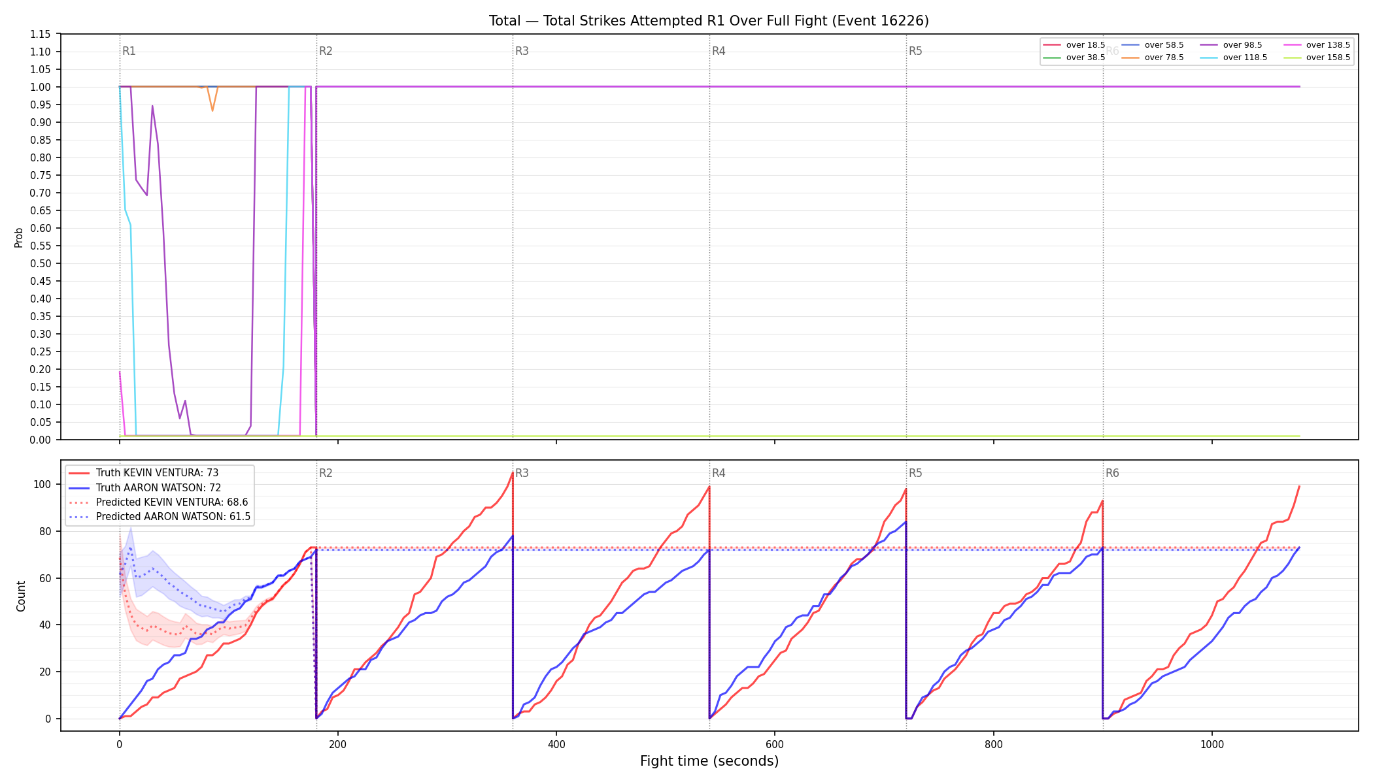Select the 'over 58.5' legend entry

tap(1152, 45)
